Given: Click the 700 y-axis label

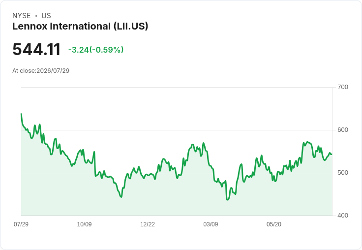Looking at the screenshot, I should click(343, 87).
